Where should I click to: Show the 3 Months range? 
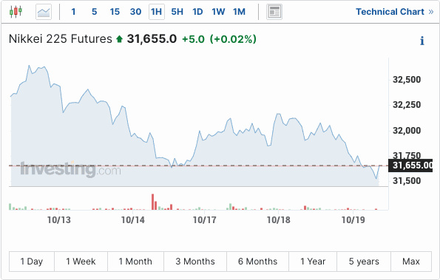(195, 262)
